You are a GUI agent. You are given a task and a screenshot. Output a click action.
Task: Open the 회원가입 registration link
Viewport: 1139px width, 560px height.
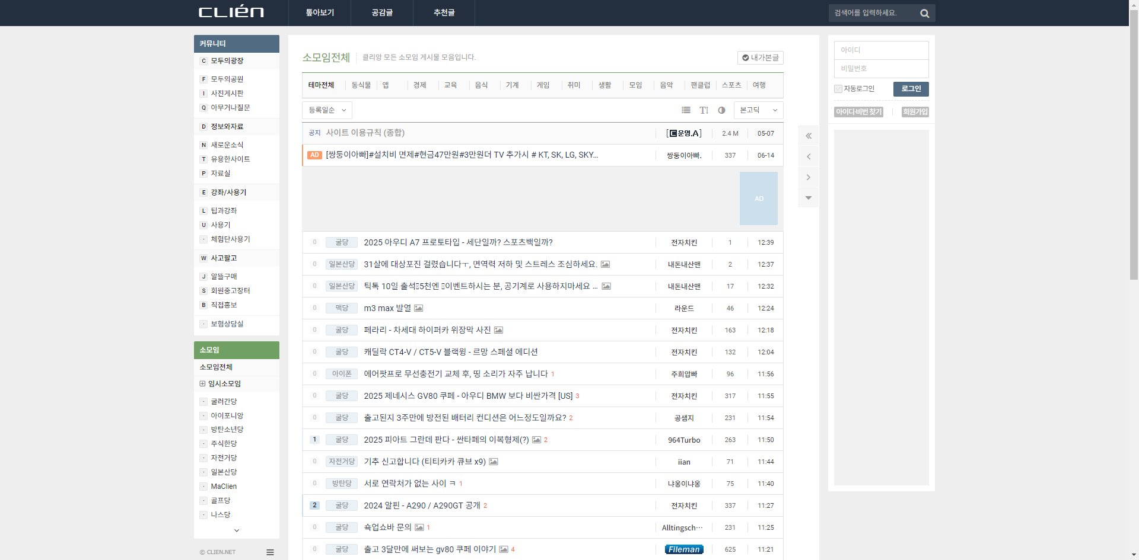point(914,111)
